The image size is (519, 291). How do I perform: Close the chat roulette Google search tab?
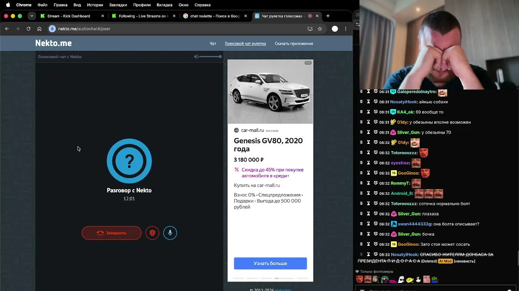(246, 16)
